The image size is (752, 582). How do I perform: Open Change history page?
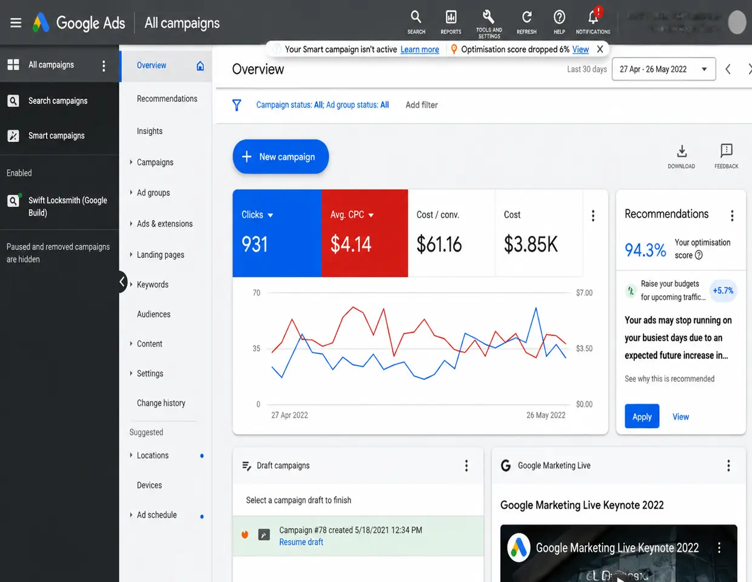point(161,403)
